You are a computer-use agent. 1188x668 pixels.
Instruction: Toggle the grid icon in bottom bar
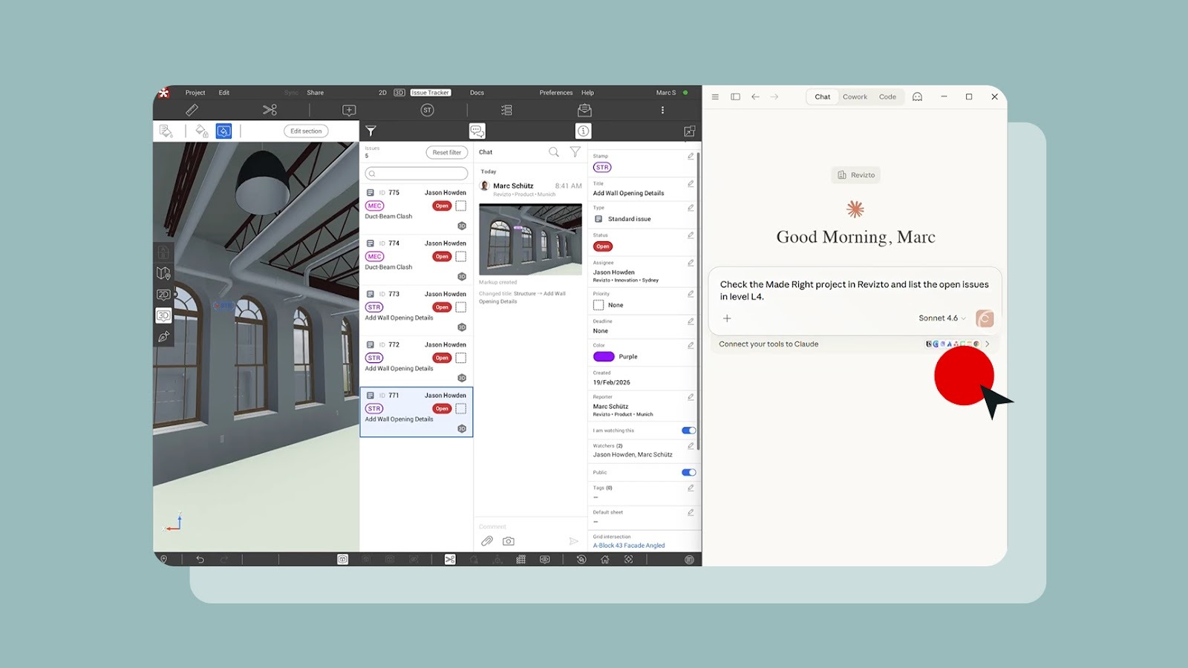pyautogui.click(x=520, y=560)
